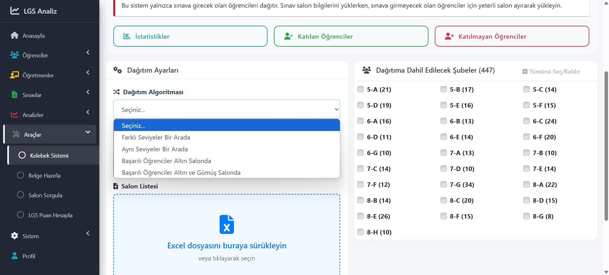Image resolution: width=609 pixels, height=275 pixels.
Task: Go to Salon Sorgula in sidebar
Action: coord(45,195)
